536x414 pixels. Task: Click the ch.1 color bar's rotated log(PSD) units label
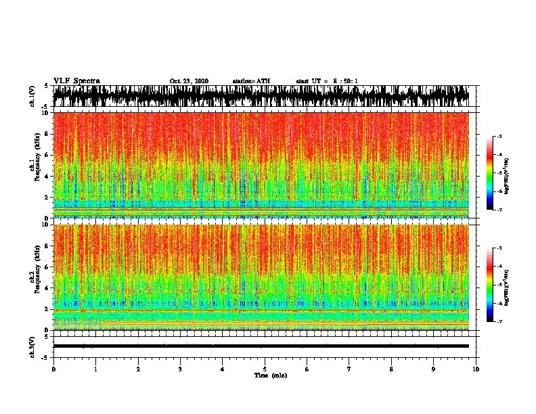pyautogui.click(x=506, y=176)
